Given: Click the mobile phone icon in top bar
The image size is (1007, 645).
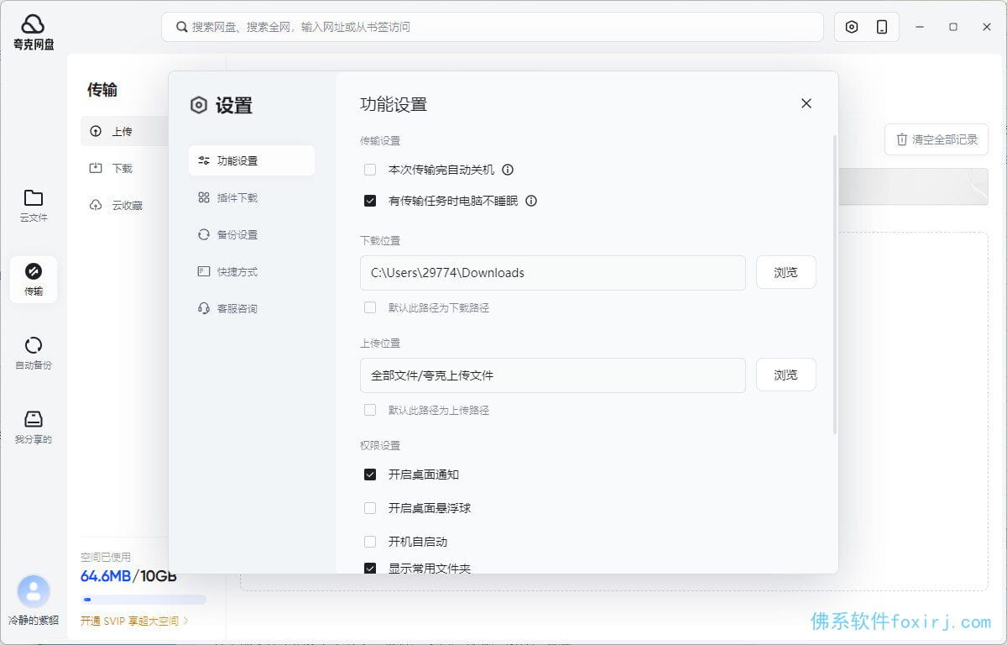Looking at the screenshot, I should pos(882,27).
